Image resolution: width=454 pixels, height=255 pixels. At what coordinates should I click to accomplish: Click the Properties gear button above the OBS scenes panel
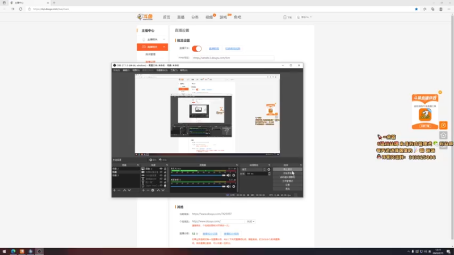(153, 160)
